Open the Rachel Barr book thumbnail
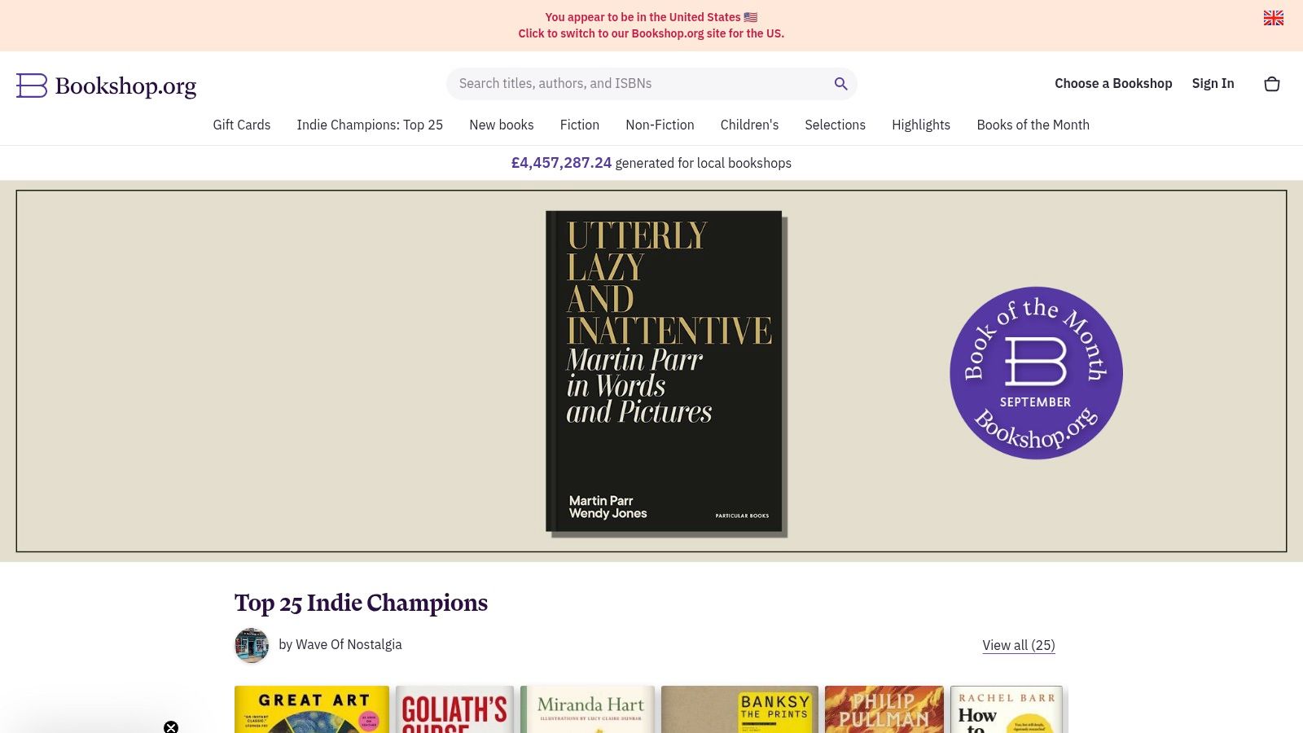Viewport: 1303px width, 733px height. click(1007, 709)
